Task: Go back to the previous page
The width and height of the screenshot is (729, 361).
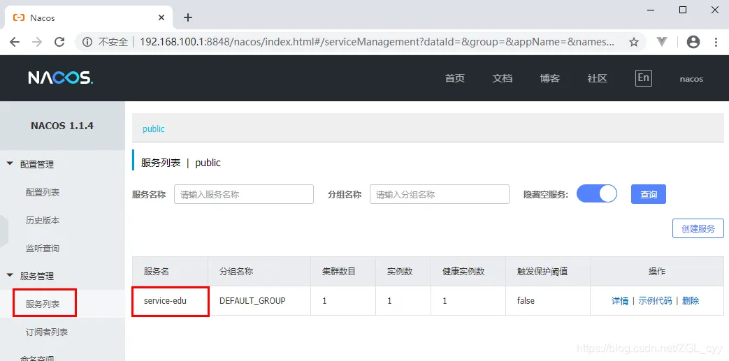Action: coord(15,42)
